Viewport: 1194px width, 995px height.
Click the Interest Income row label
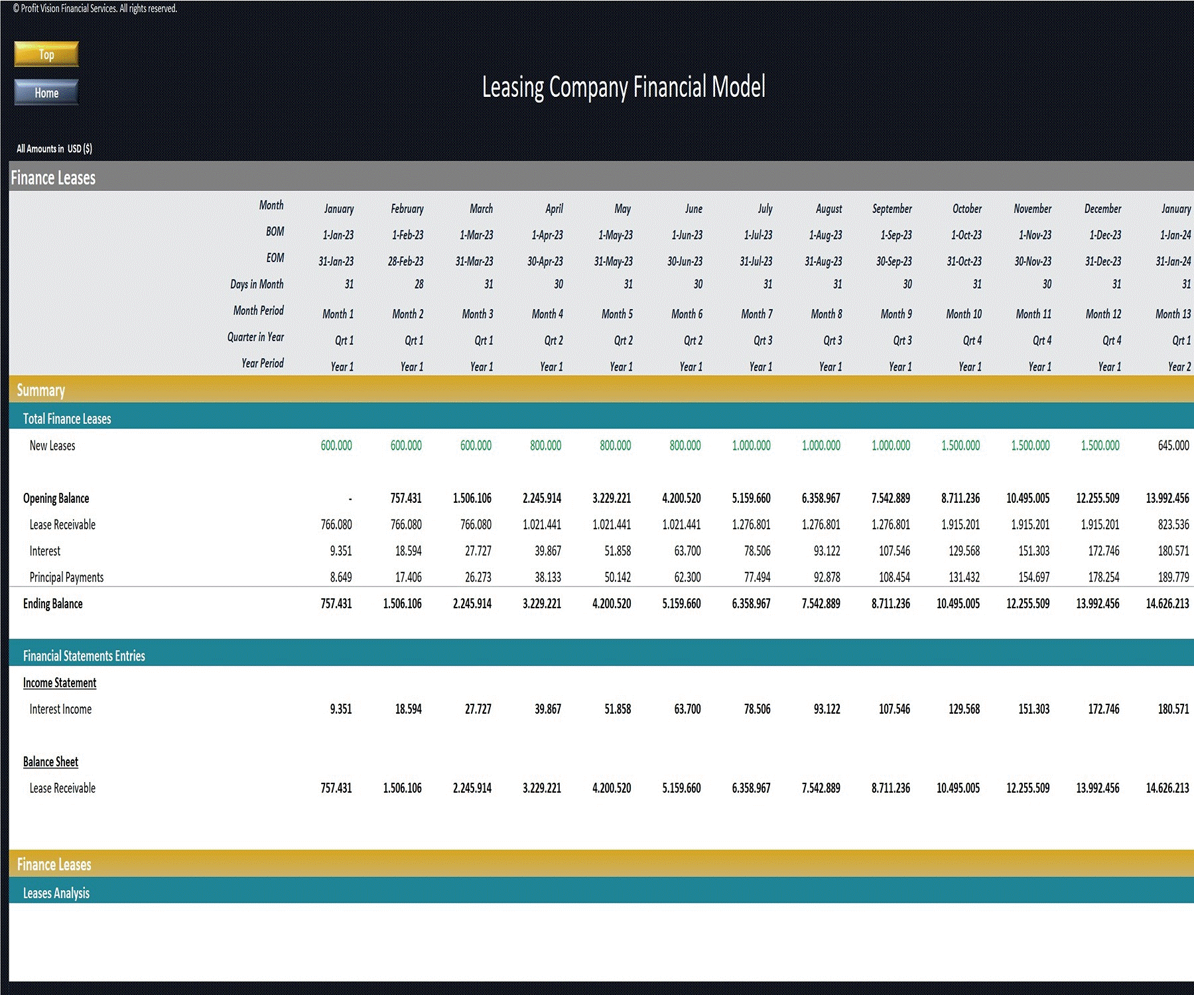(x=60, y=709)
